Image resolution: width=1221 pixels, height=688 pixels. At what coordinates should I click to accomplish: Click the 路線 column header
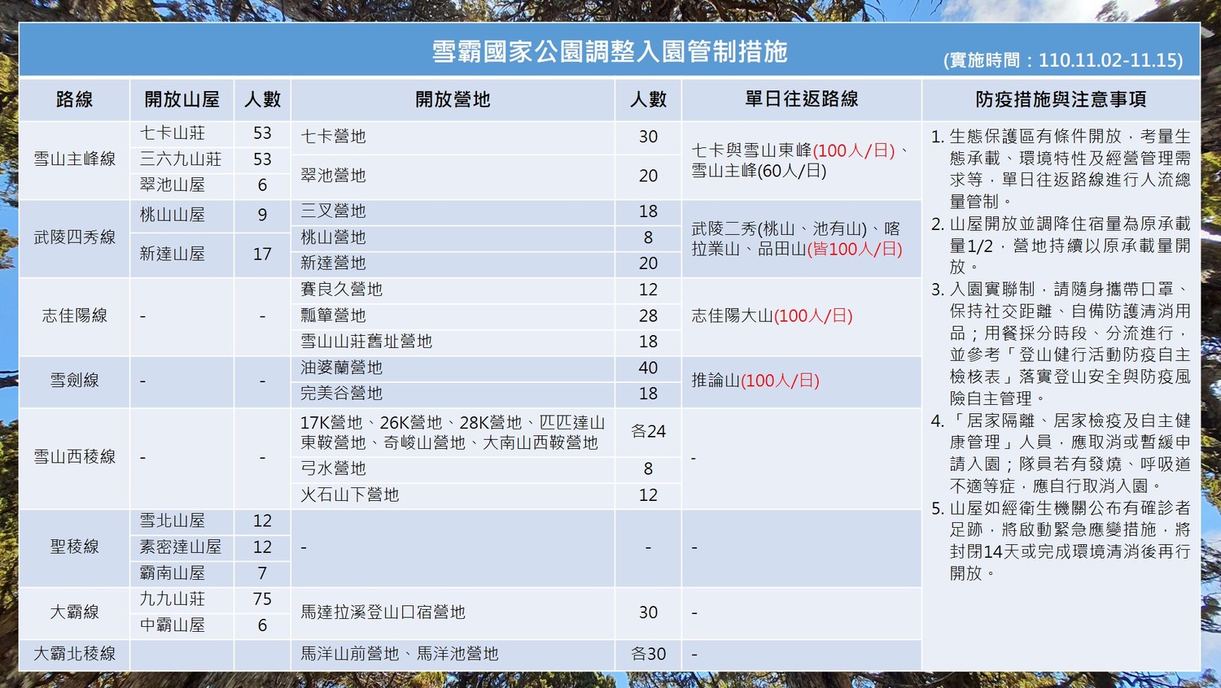tap(74, 100)
